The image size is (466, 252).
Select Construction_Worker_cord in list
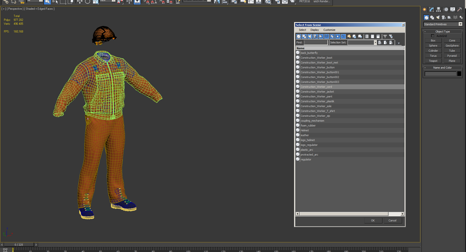349,87
